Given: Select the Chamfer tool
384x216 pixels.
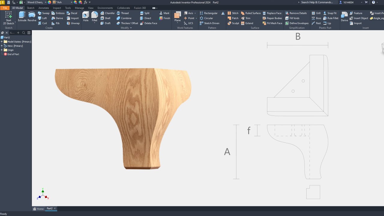Looking at the screenshot, I should point(107,13).
